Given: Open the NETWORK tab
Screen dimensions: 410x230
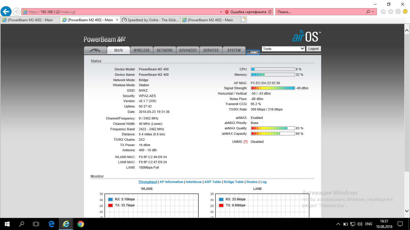Looking at the screenshot, I should click(165, 50).
